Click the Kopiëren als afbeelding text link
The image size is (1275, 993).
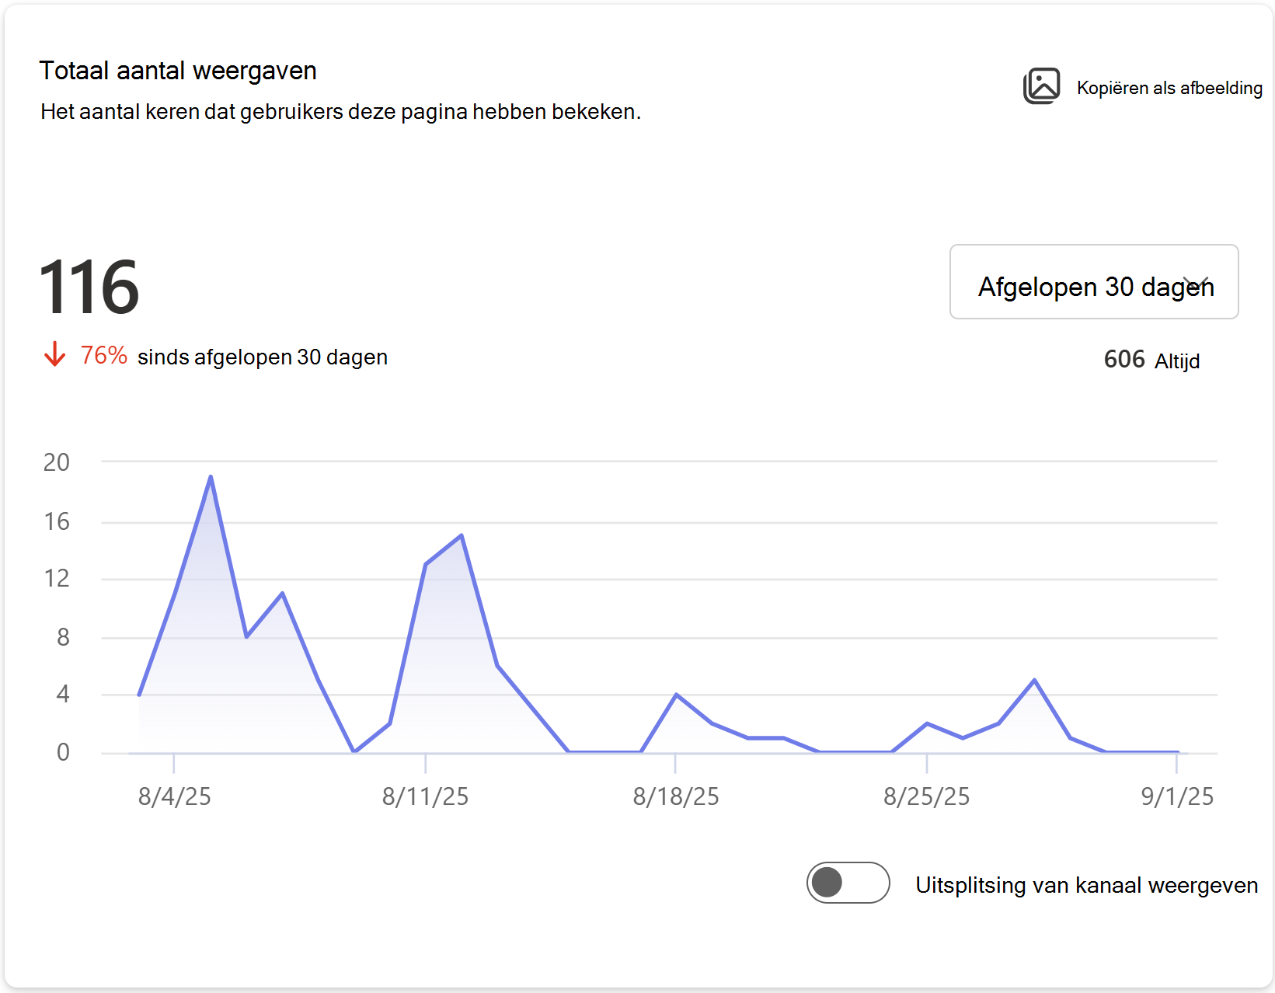pyautogui.click(x=1169, y=88)
